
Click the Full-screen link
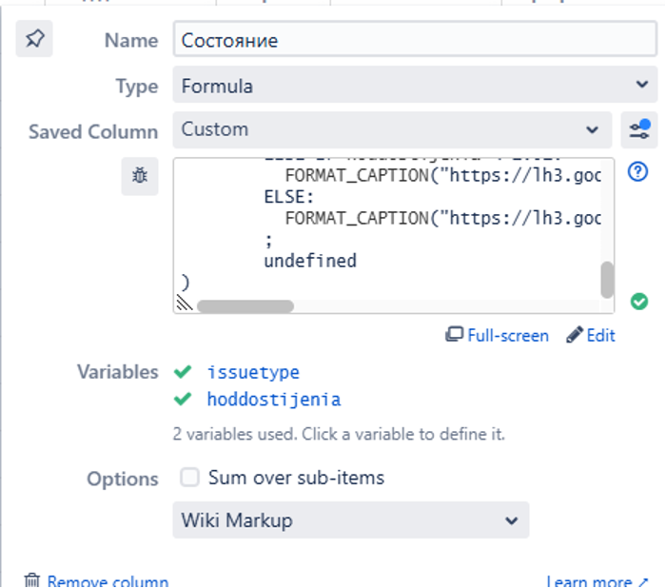pyautogui.click(x=508, y=336)
